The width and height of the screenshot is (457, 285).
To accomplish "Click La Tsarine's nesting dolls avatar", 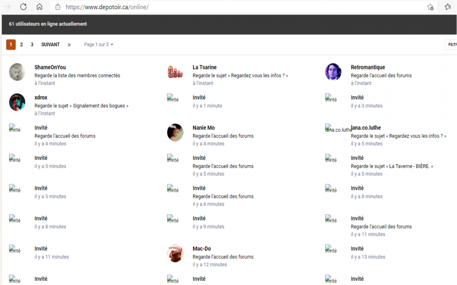I will click(x=175, y=72).
